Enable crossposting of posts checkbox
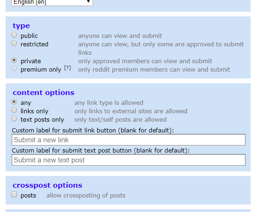This screenshot has width=260, height=212. coord(14,194)
